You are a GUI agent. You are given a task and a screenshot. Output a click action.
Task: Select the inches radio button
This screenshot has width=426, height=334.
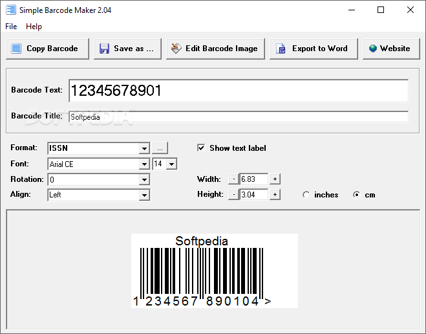point(306,195)
